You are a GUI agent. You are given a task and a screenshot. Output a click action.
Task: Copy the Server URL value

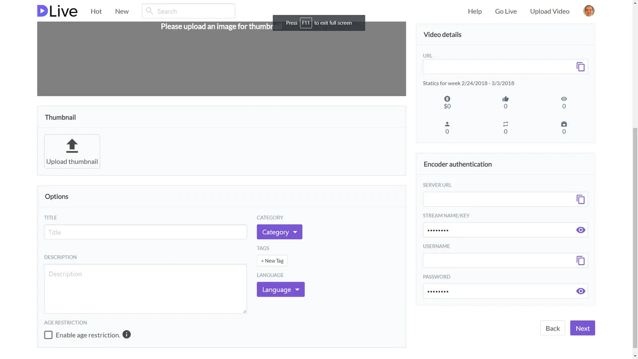click(581, 199)
